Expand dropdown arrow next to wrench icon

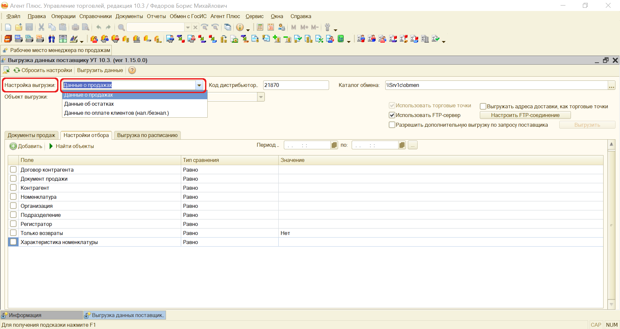336,30
